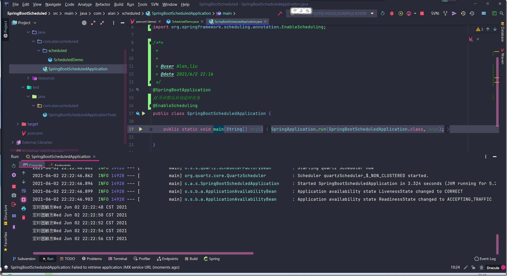Open the TODO tool window button
507x276 pixels.
[67, 259]
